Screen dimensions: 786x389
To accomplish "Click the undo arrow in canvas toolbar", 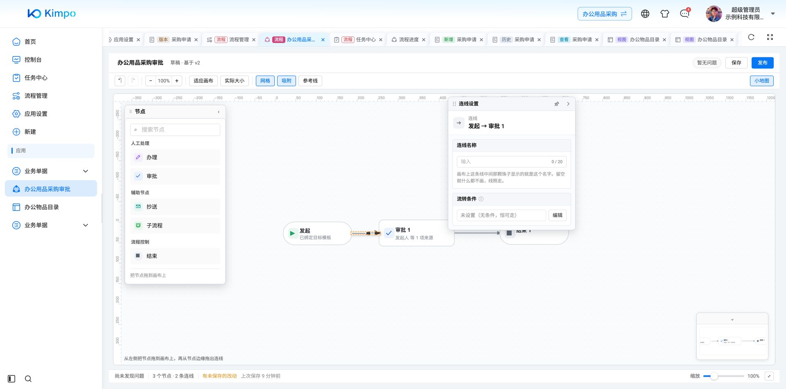I will coord(120,81).
